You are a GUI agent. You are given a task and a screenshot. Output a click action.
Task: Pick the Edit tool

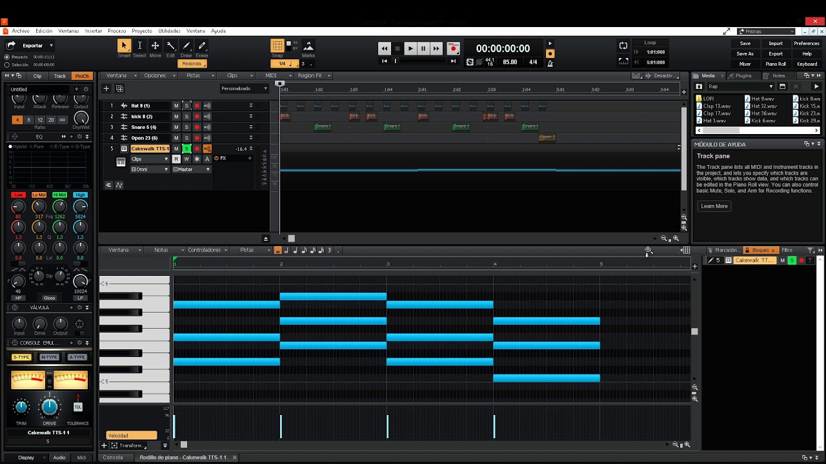[x=170, y=46]
